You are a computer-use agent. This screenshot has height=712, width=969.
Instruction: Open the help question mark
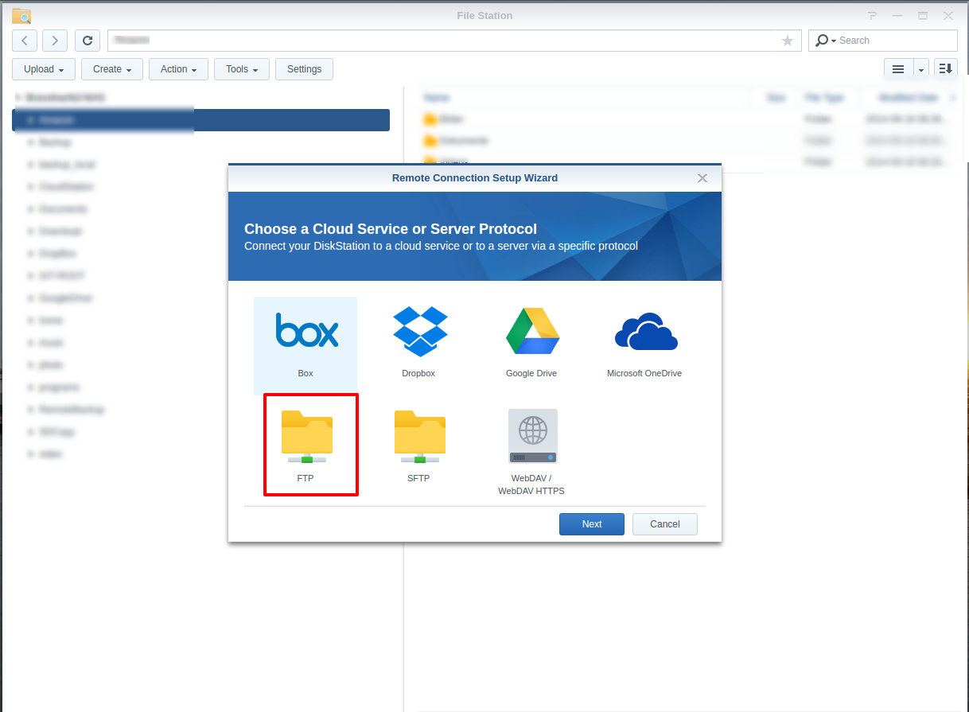click(x=873, y=15)
